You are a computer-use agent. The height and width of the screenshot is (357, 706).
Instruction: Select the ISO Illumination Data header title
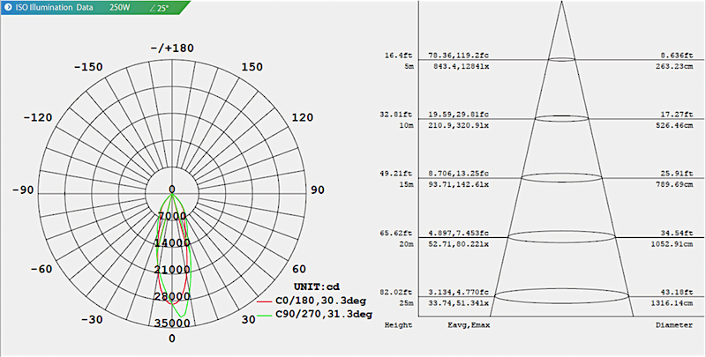pos(55,7)
